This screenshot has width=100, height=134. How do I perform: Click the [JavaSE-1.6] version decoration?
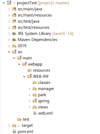[63, 34]
